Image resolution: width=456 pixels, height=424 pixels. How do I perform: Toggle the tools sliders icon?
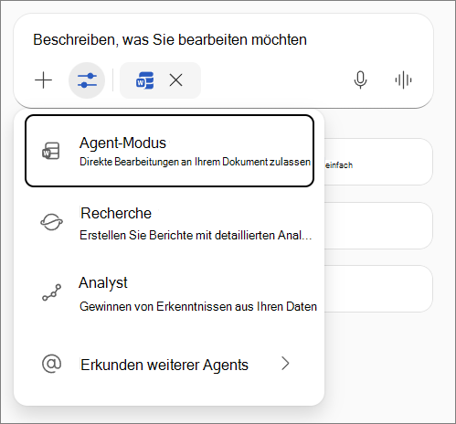87,80
